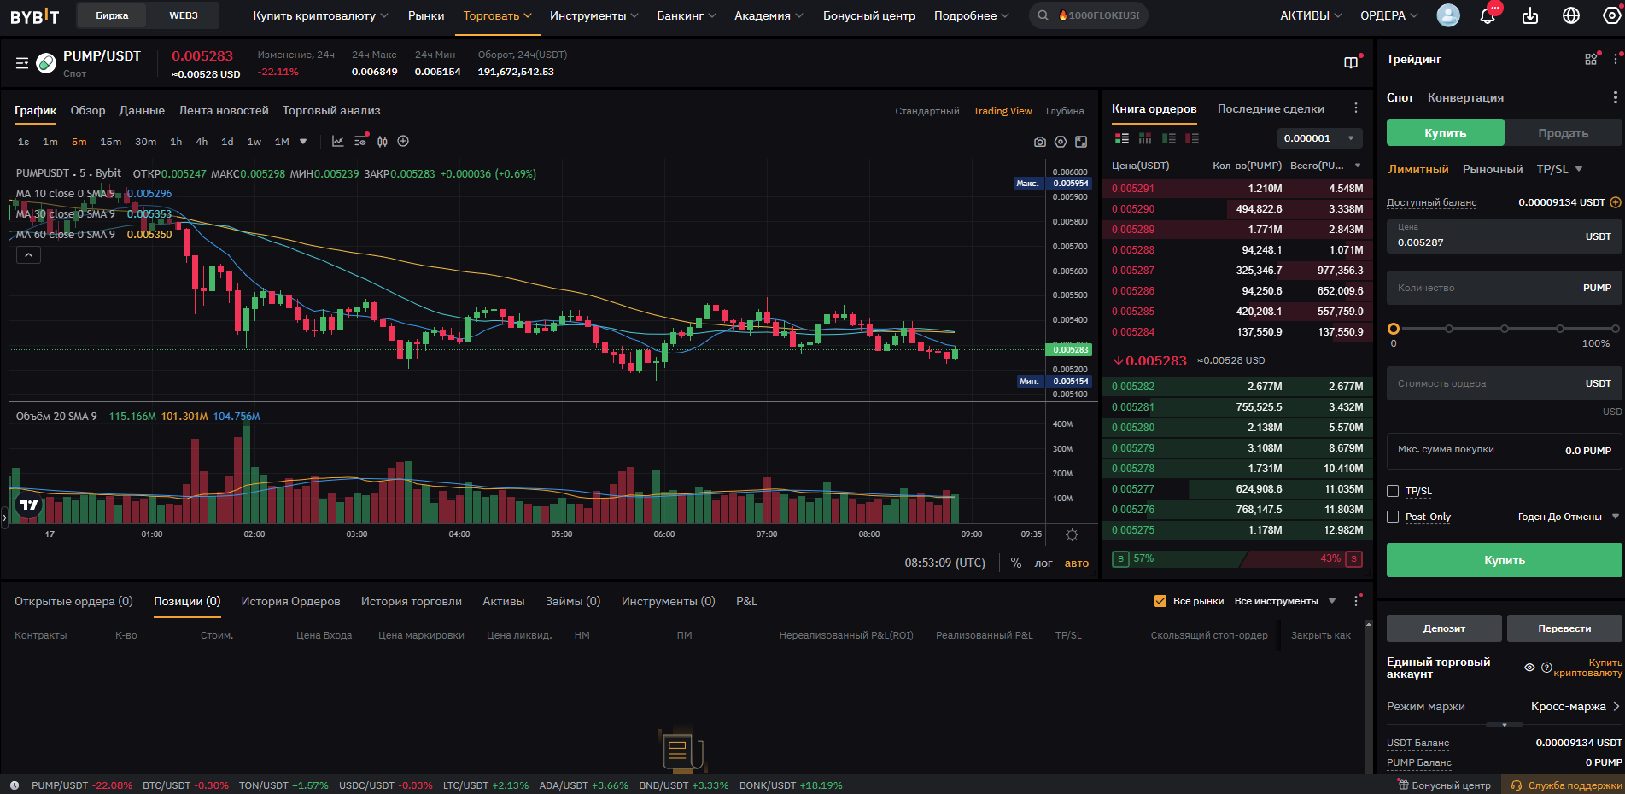Switch to the 'Последние сделки' tab
The height and width of the screenshot is (794, 1625).
coord(1271,108)
